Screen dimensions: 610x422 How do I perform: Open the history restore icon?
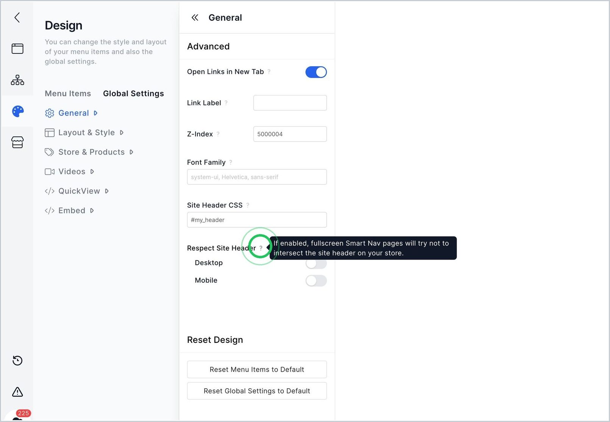click(x=17, y=360)
